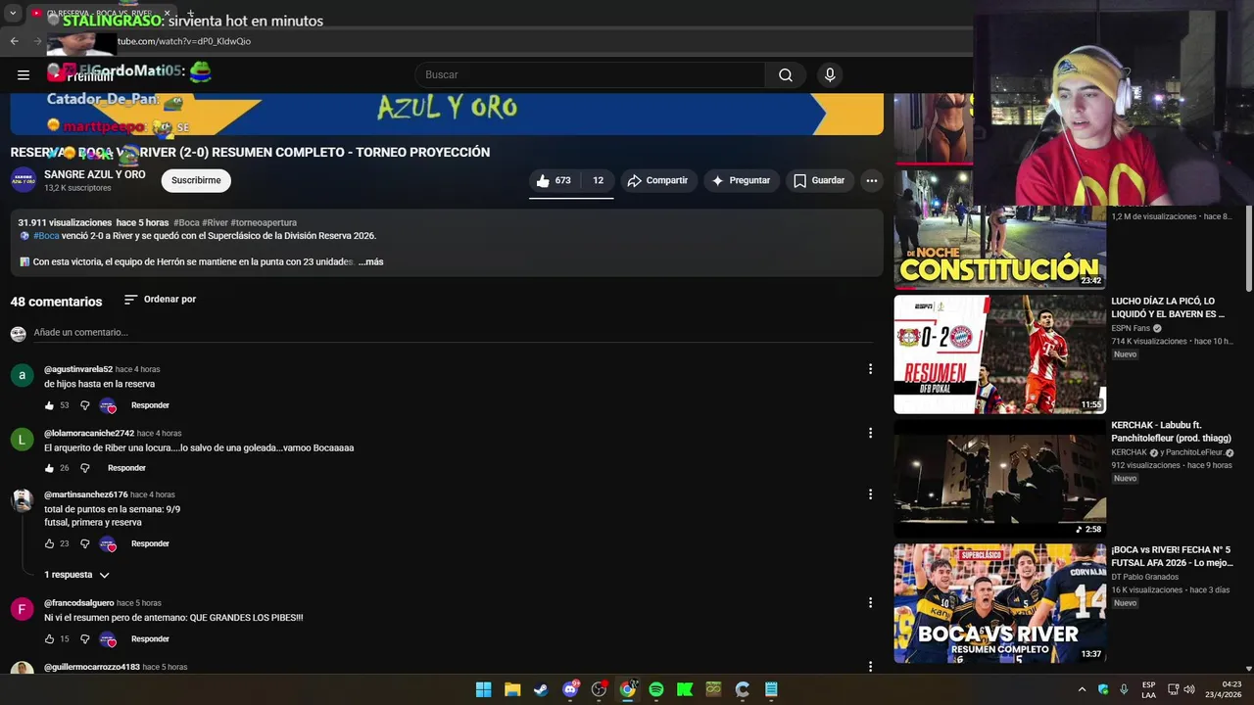
Task: Open the YouTube hamburger guide menu
Action: coord(24,74)
